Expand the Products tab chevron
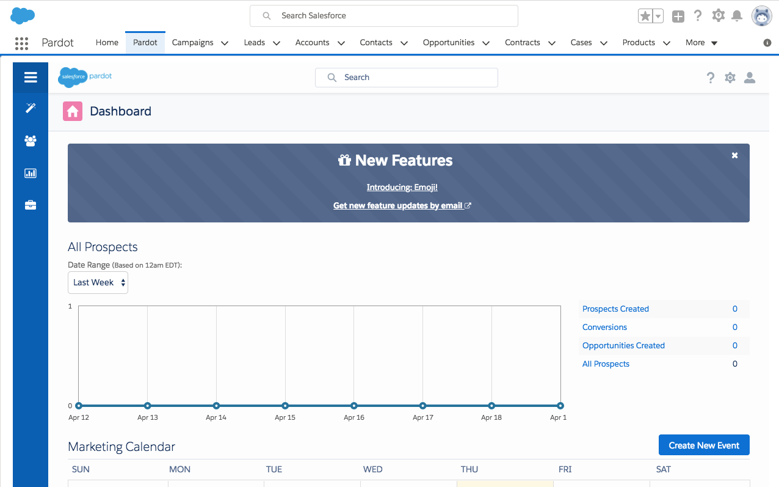Image resolution: width=779 pixels, height=487 pixels. [667, 43]
